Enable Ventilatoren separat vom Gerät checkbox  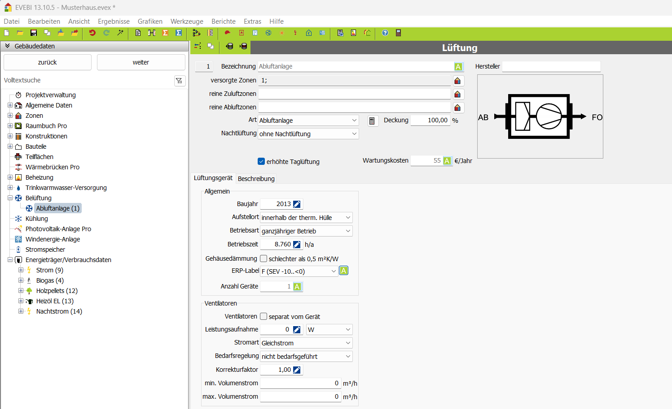[264, 316]
